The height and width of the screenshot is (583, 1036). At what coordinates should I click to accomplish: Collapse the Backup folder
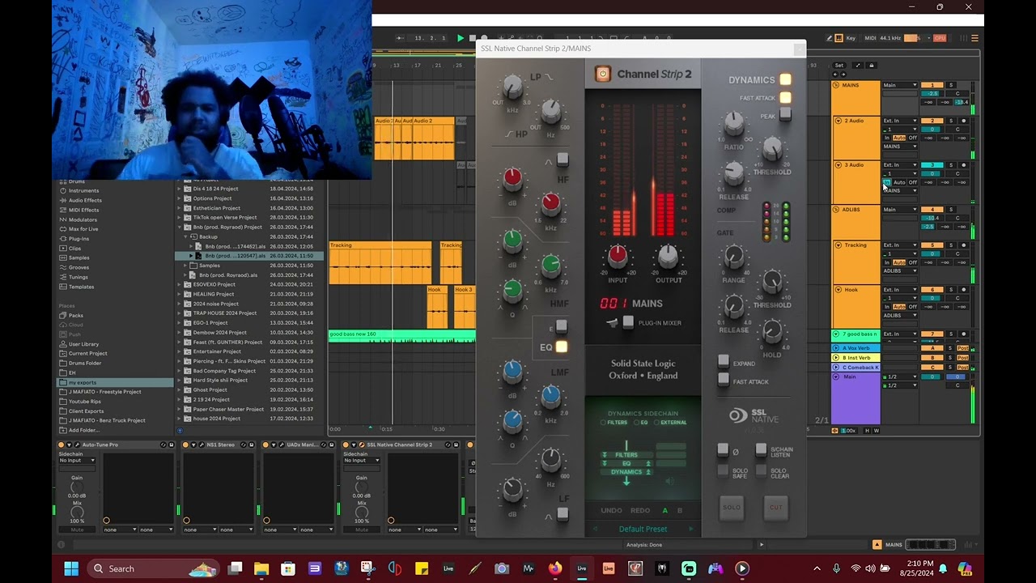coord(187,236)
